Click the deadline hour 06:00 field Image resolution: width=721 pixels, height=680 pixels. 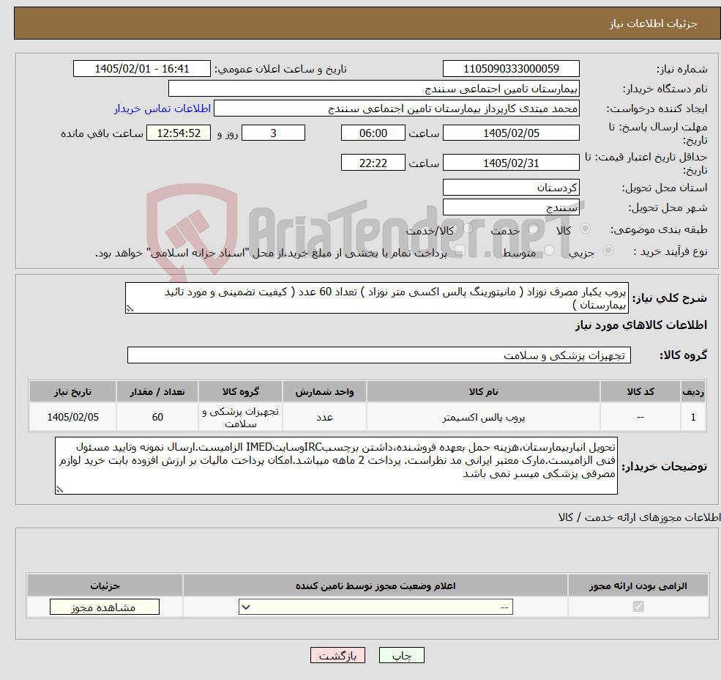tap(373, 133)
